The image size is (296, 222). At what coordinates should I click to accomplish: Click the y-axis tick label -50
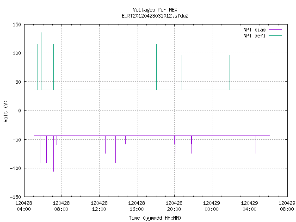(x=17, y=140)
